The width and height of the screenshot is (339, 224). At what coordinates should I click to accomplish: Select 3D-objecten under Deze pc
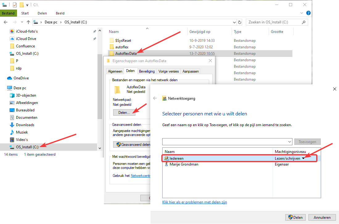[26, 95]
